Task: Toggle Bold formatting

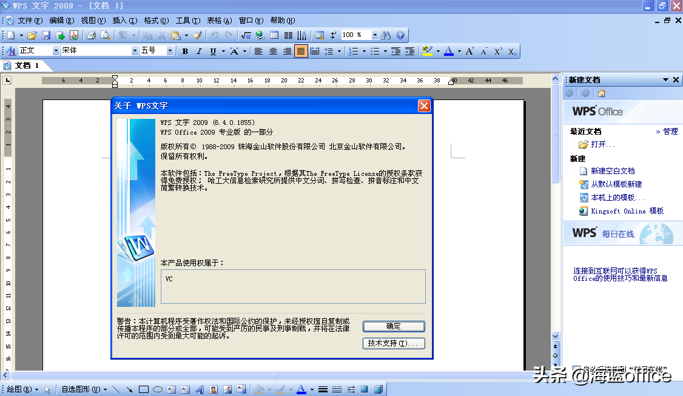Action: point(185,52)
